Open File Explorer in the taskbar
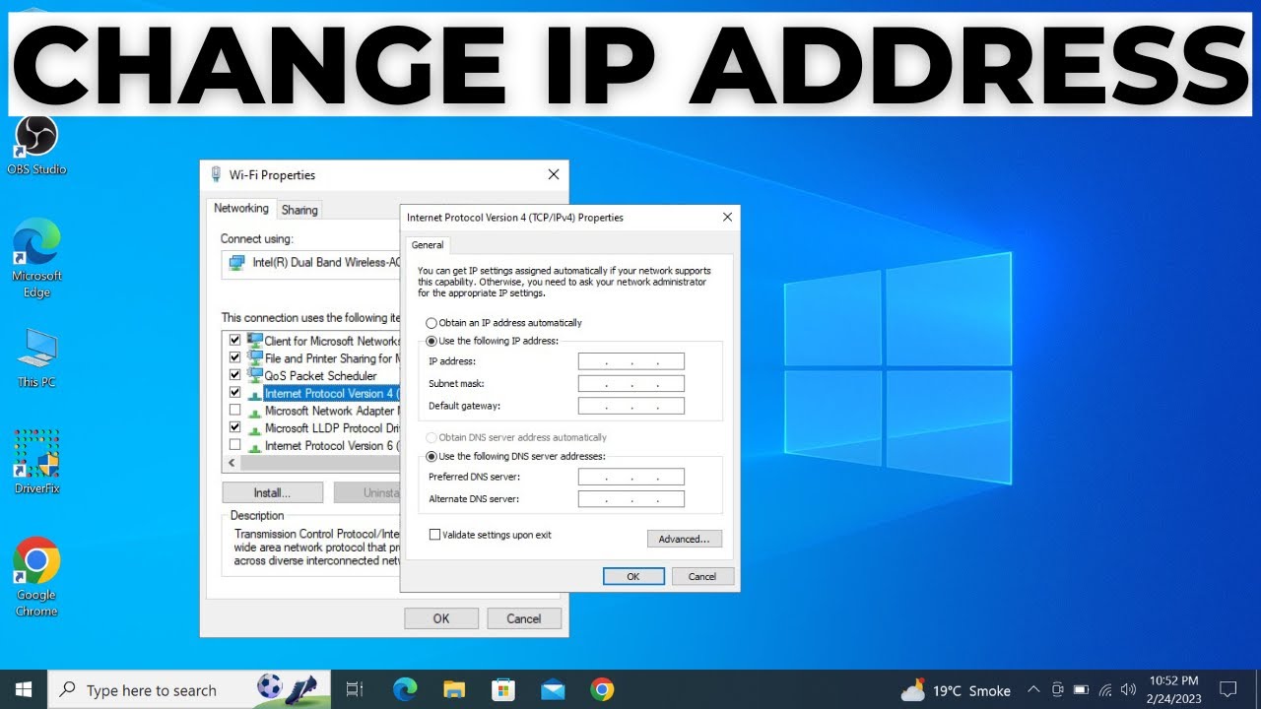Viewport: 1261px width, 709px height. coord(454,689)
